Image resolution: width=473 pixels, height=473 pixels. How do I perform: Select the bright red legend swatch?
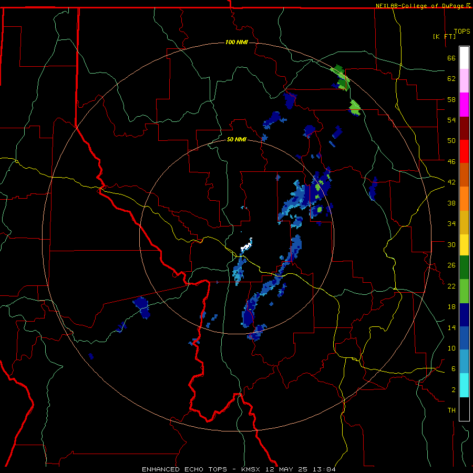[x=464, y=151]
